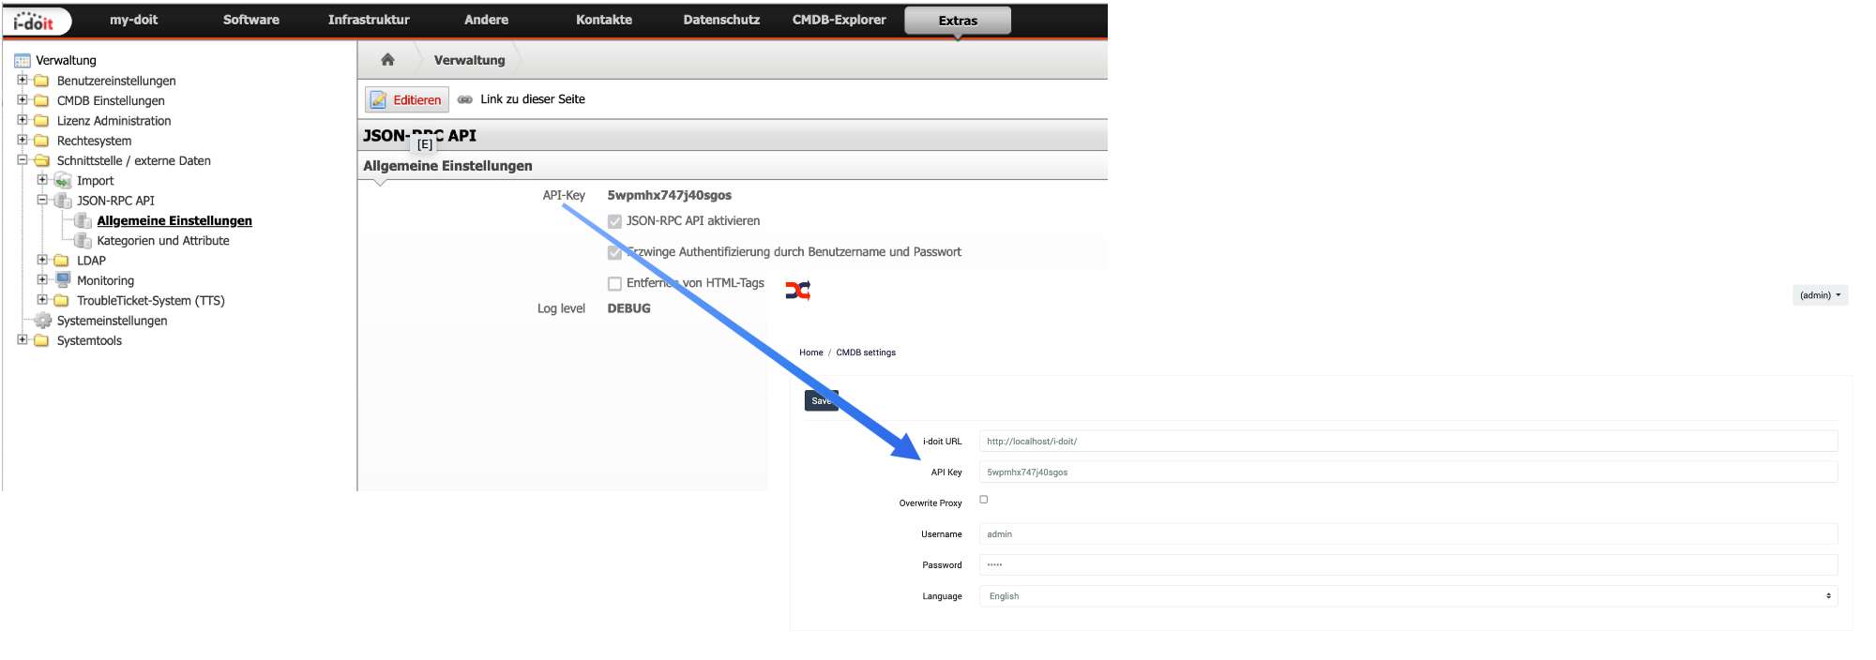Expand the TroubleTicket-System (TTS) node
1876x660 pixels.
tap(42, 300)
